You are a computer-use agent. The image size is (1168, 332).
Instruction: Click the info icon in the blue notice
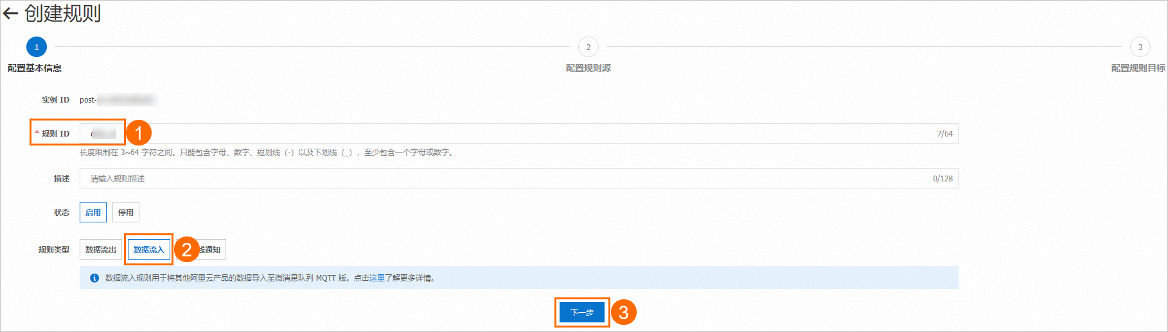click(x=94, y=278)
